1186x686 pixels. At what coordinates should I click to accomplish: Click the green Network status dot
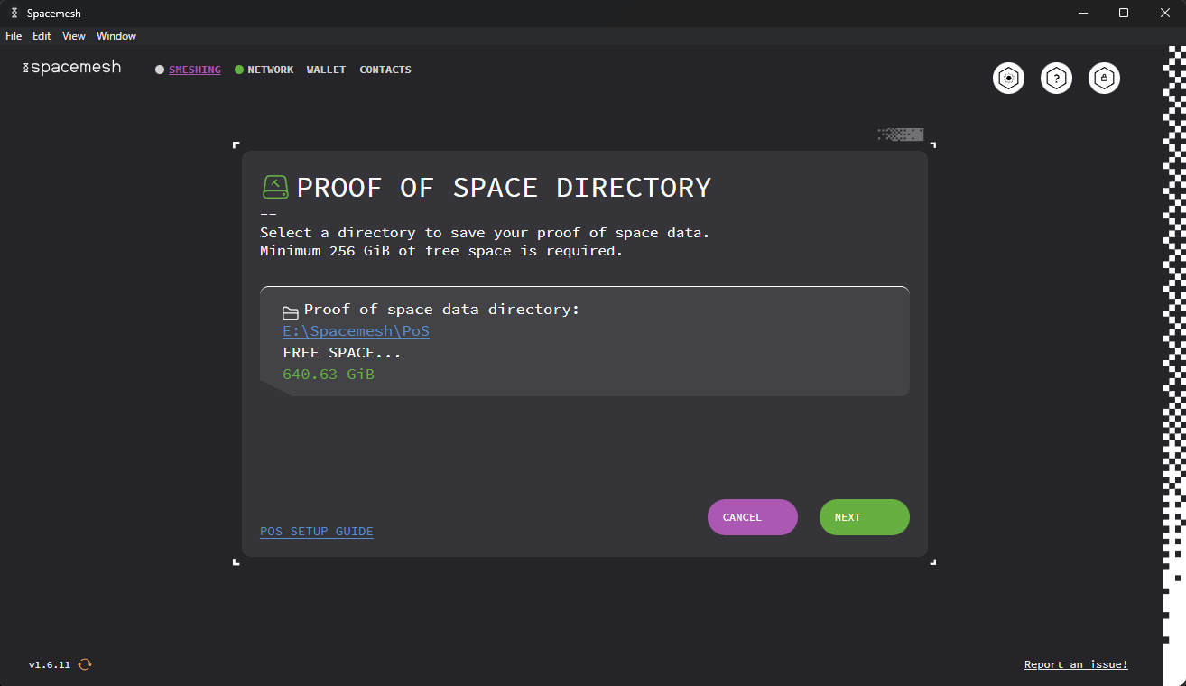tap(239, 70)
